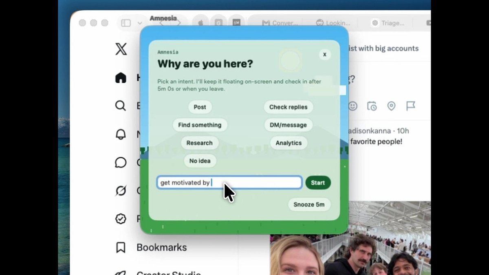The image size is (489, 275).
Task: Open the Grok slashed-circle icon
Action: click(x=121, y=191)
